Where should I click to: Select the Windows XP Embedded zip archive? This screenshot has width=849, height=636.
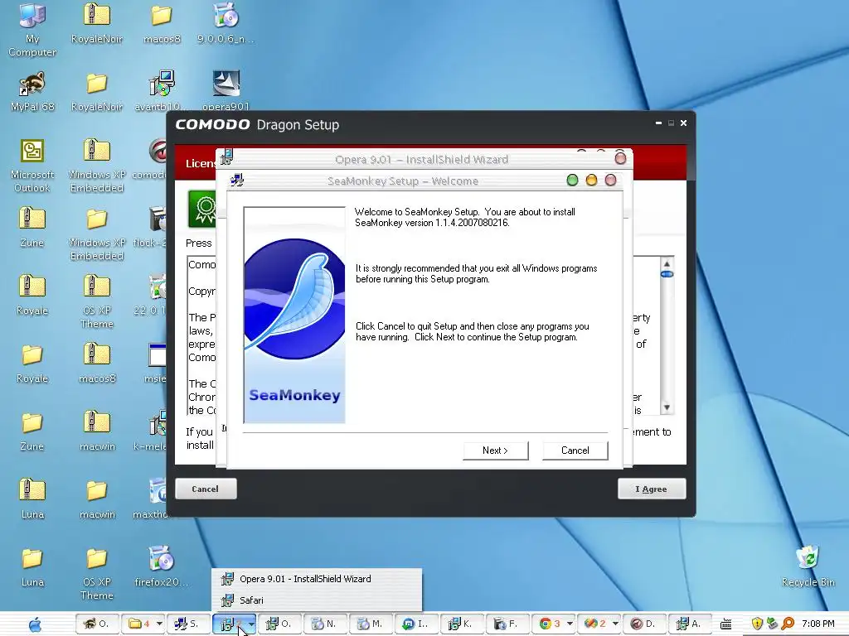97,166
